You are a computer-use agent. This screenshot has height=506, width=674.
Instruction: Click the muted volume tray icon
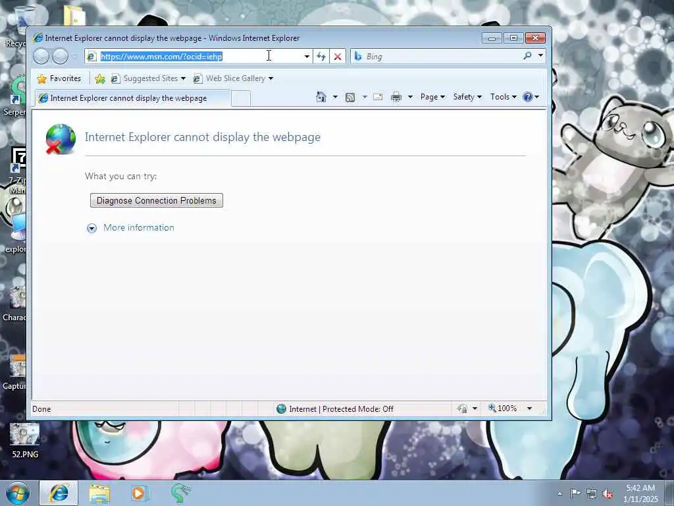pyautogui.click(x=608, y=494)
